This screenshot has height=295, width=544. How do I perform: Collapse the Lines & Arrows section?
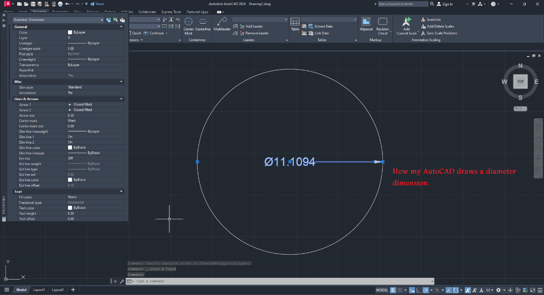pos(121,99)
